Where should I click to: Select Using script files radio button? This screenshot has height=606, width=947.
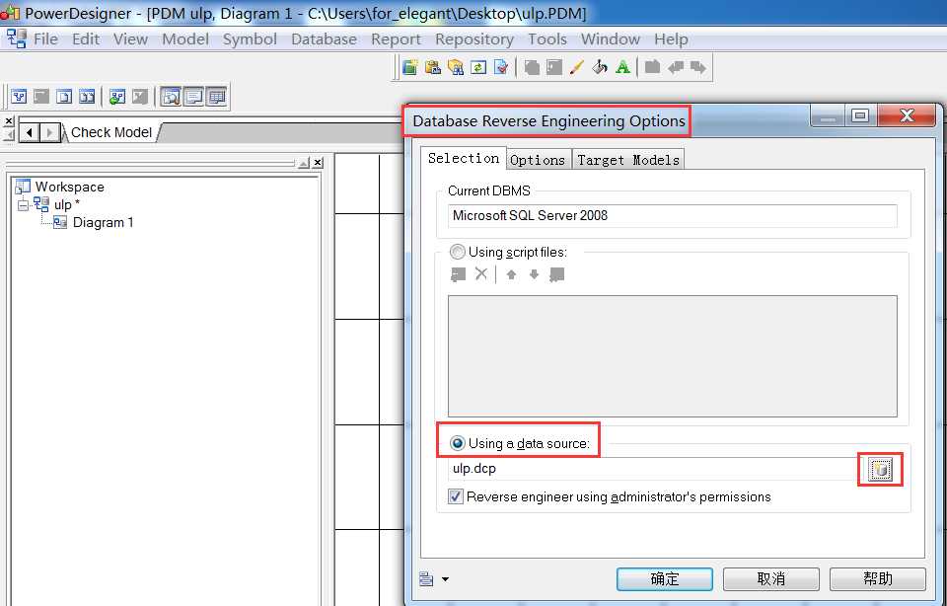457,252
